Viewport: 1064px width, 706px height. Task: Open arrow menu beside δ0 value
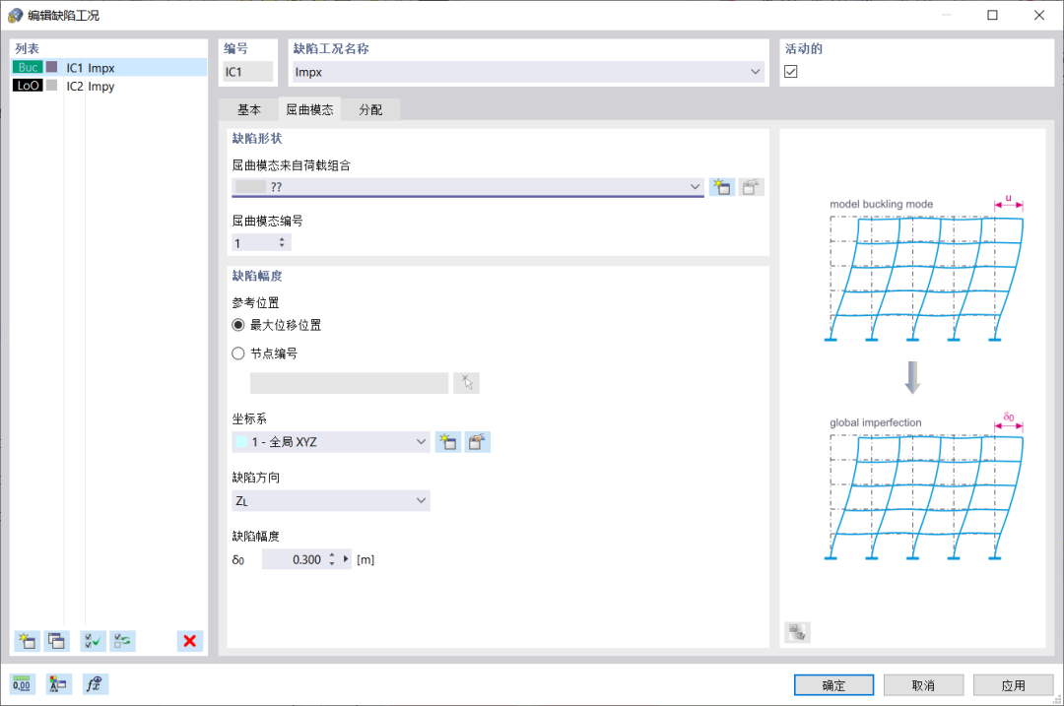point(346,559)
